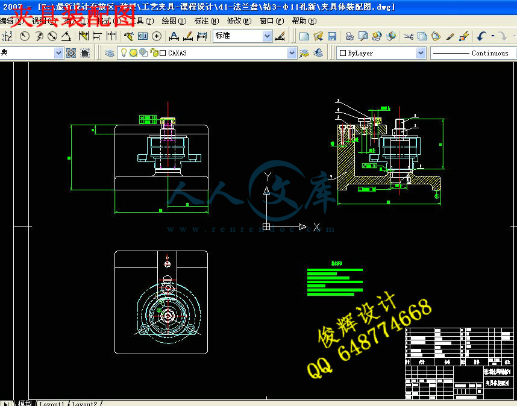Screen dimensions: 517x406
Task: Click the Quick Leader tool
Action: click(x=128, y=36)
